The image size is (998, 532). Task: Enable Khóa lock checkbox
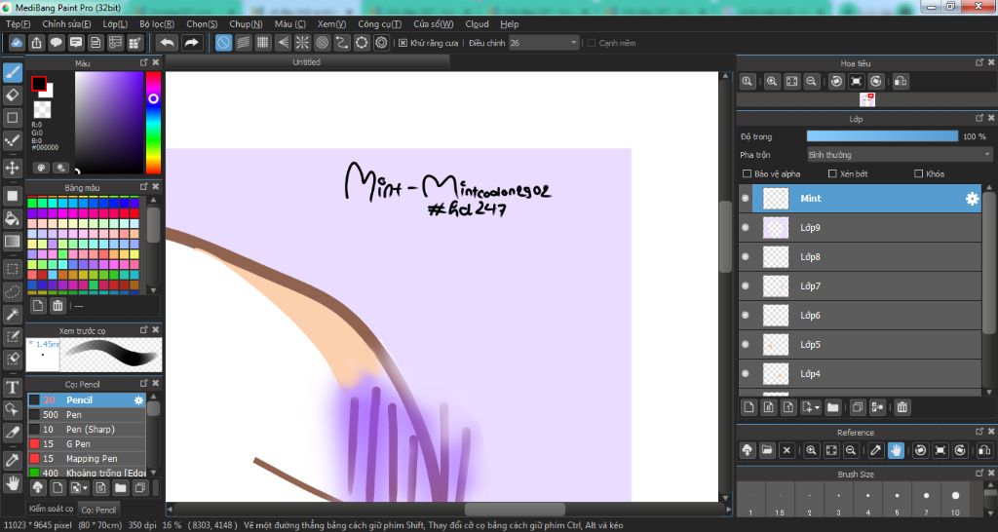(918, 173)
